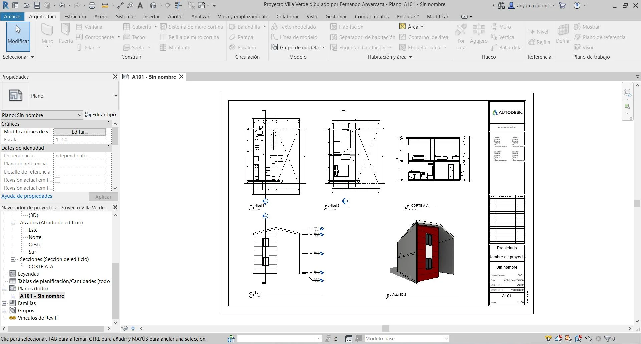Viewport: 641px width, 344px height.
Task: Click the Print icon in quick access toolbar
Action: [x=92, y=5]
